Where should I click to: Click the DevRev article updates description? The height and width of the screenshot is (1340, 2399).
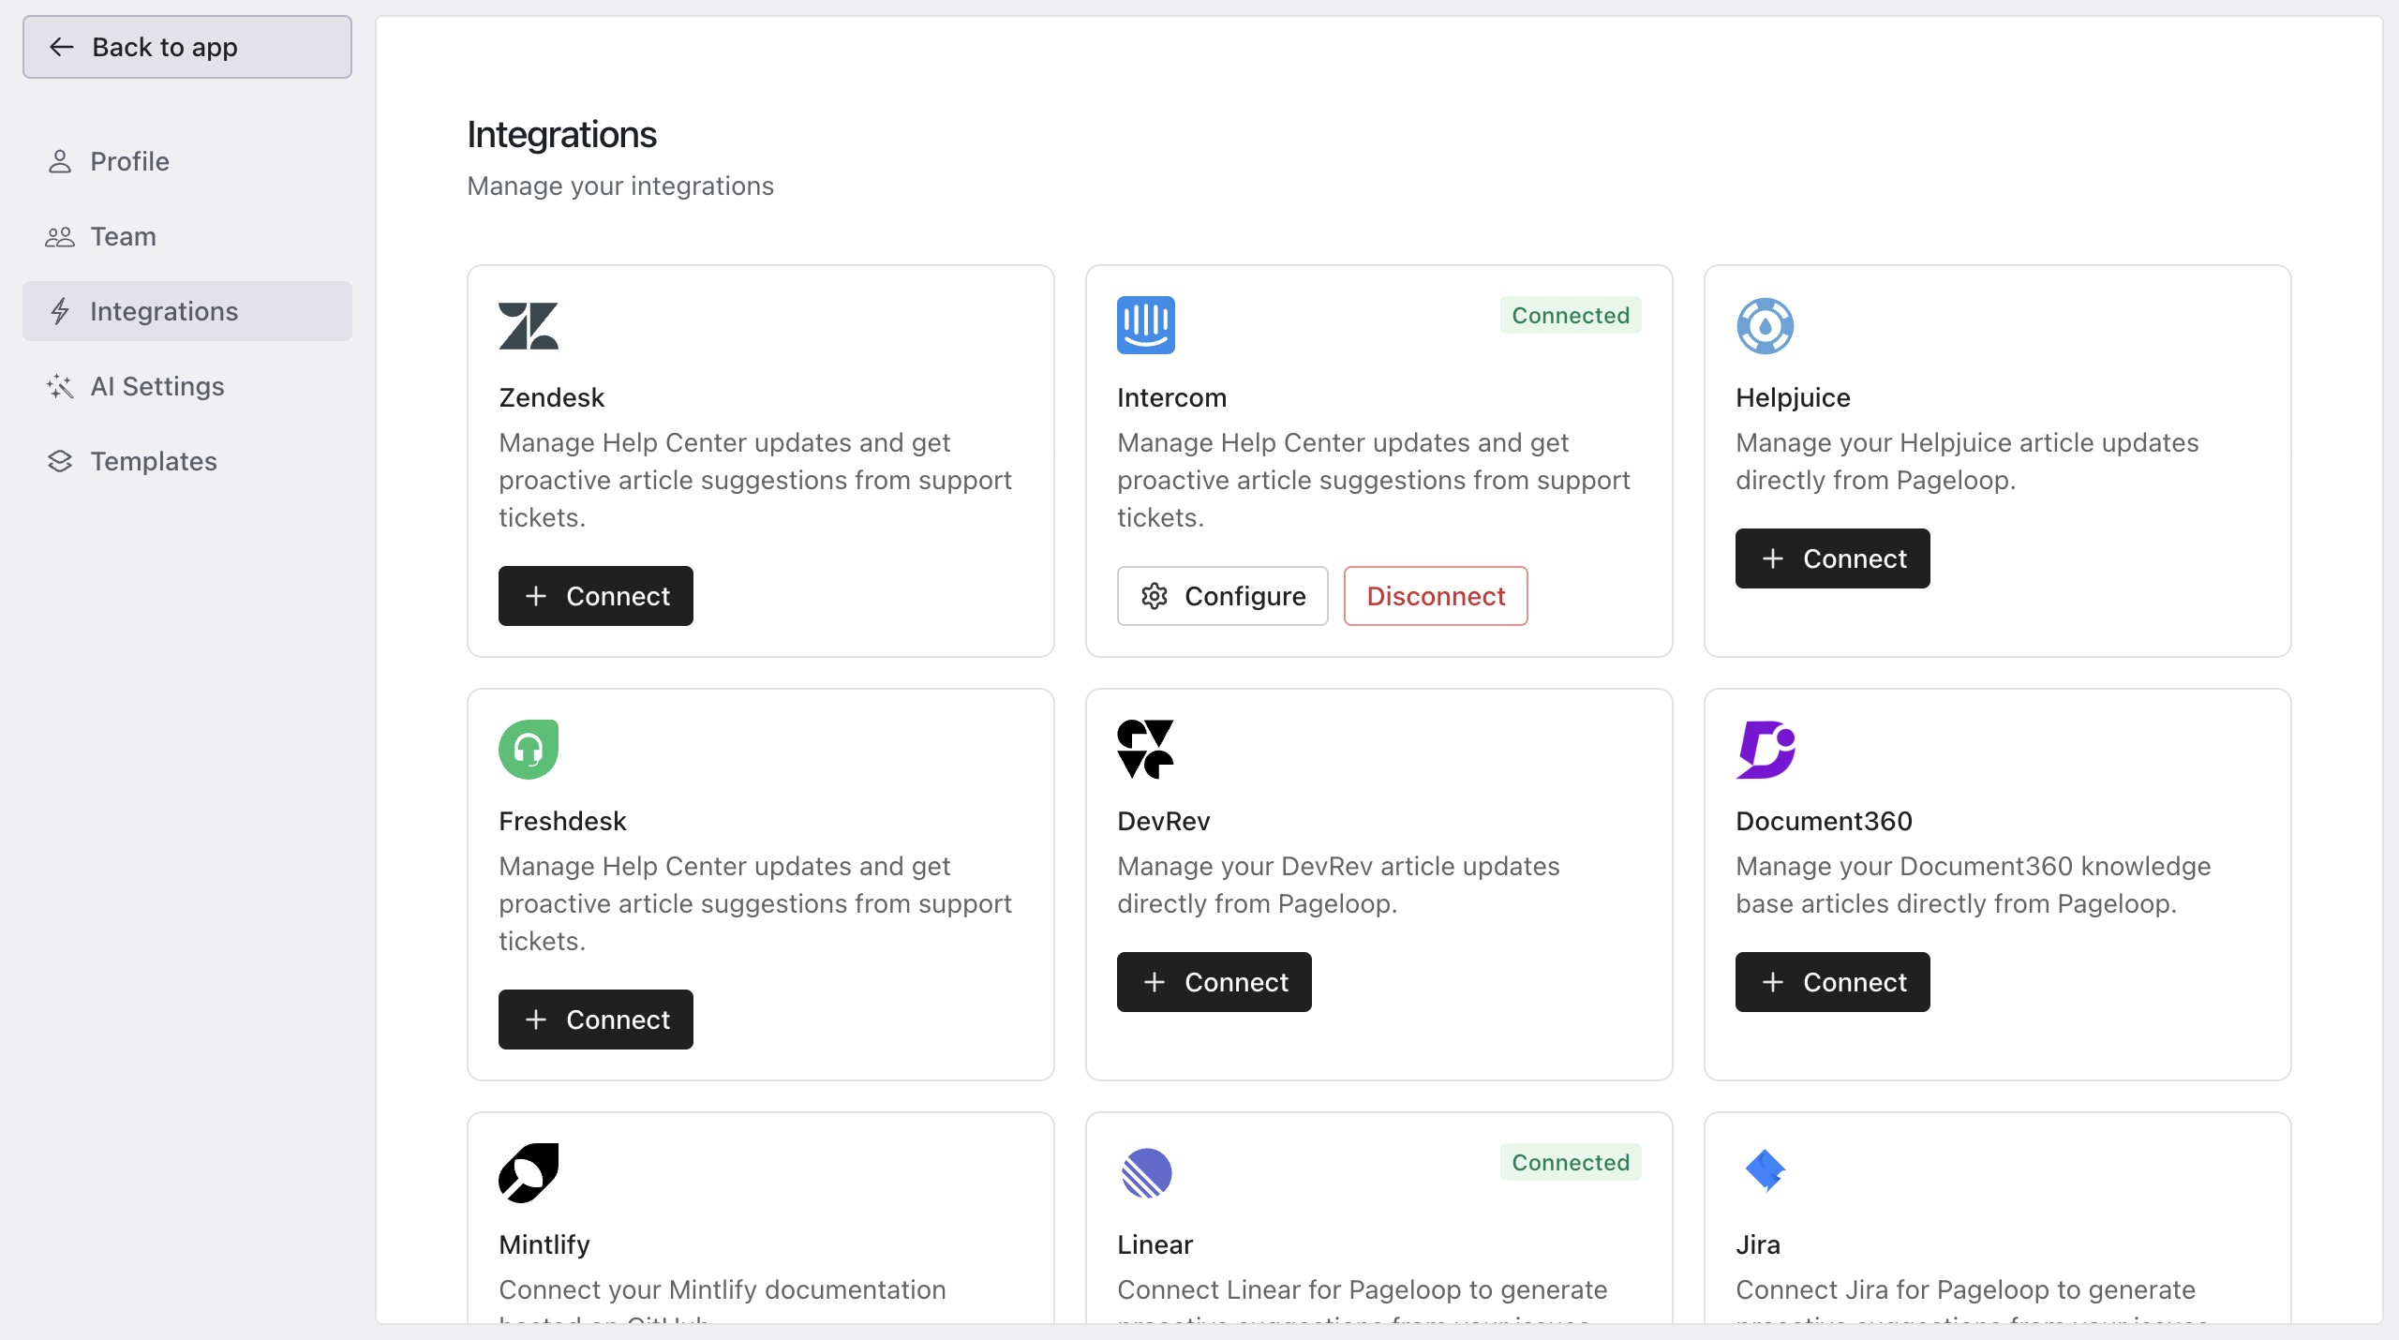coord(1338,885)
